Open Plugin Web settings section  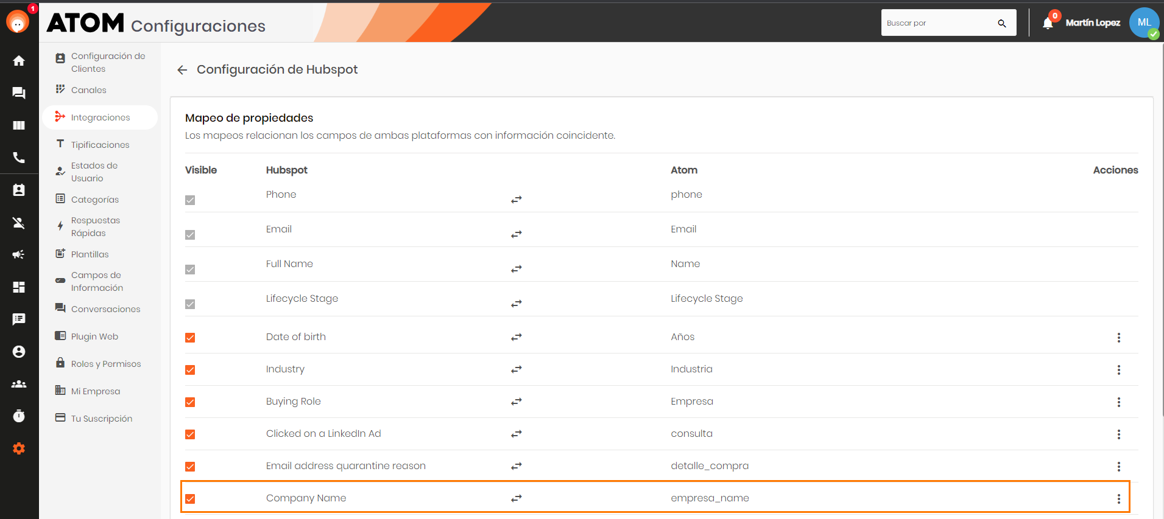pyautogui.click(x=100, y=336)
